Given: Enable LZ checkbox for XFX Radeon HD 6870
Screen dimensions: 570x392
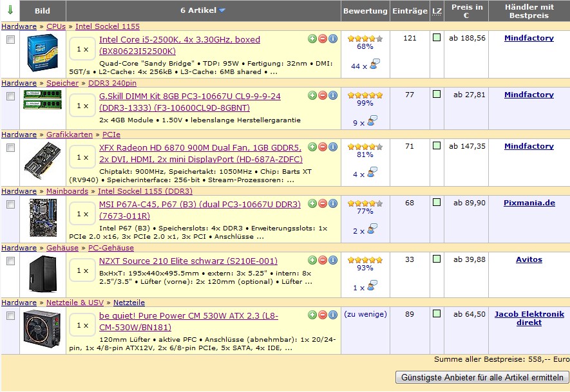Looking at the screenshot, I should [x=437, y=145].
